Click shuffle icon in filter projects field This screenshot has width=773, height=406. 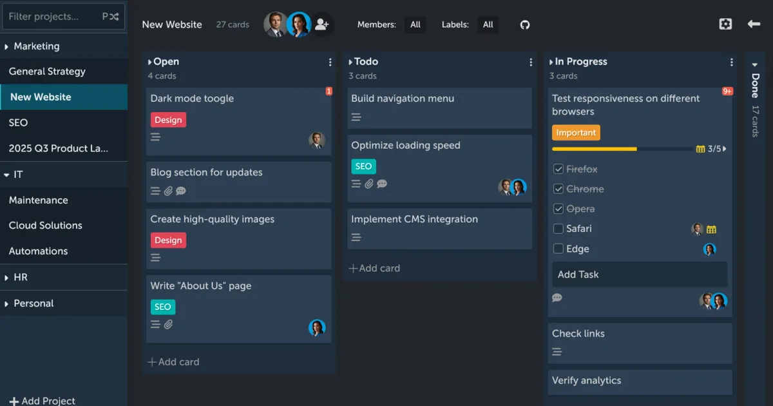pos(114,17)
